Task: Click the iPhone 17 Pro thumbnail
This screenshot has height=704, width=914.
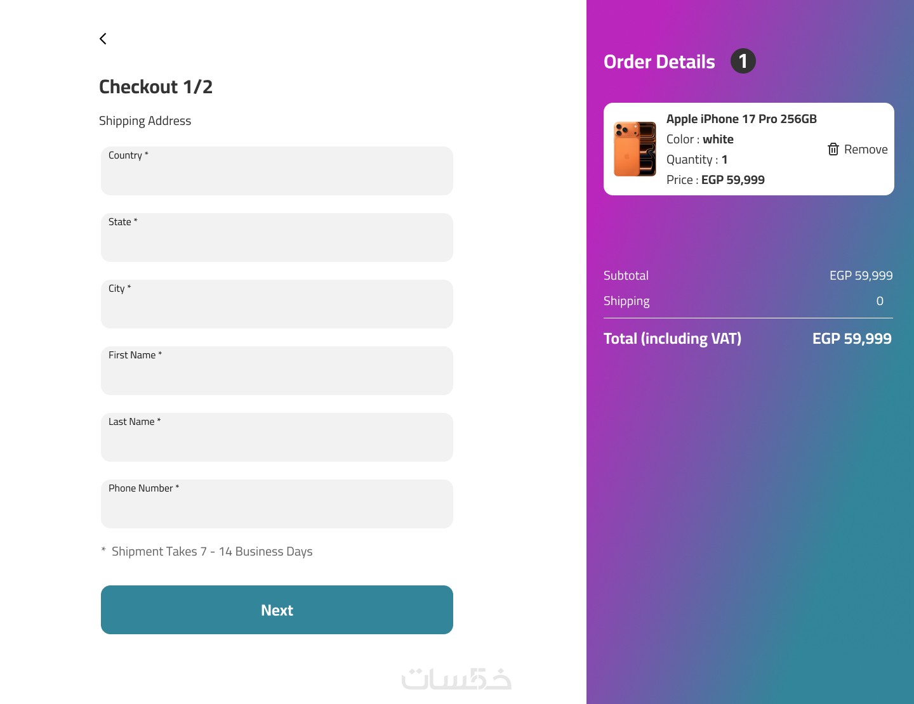Action: [635, 149]
